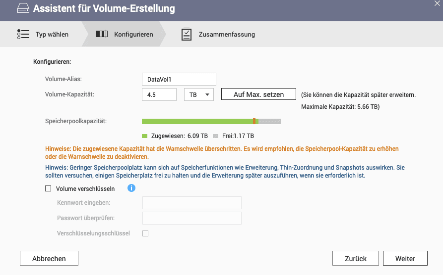Select the Konfigurieren step label
Viewport: 443px width, 275px height.
[133, 35]
